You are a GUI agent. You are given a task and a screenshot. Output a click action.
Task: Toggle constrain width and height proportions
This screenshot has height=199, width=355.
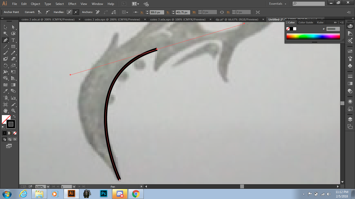click(x=222, y=12)
